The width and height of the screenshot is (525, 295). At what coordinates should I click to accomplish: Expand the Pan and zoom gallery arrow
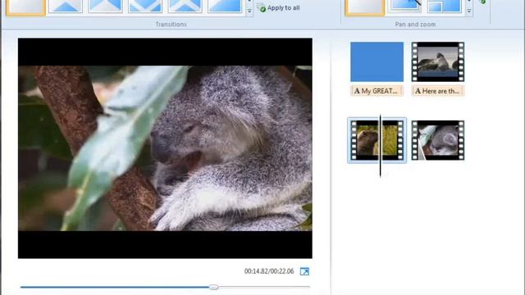pos(469,11)
